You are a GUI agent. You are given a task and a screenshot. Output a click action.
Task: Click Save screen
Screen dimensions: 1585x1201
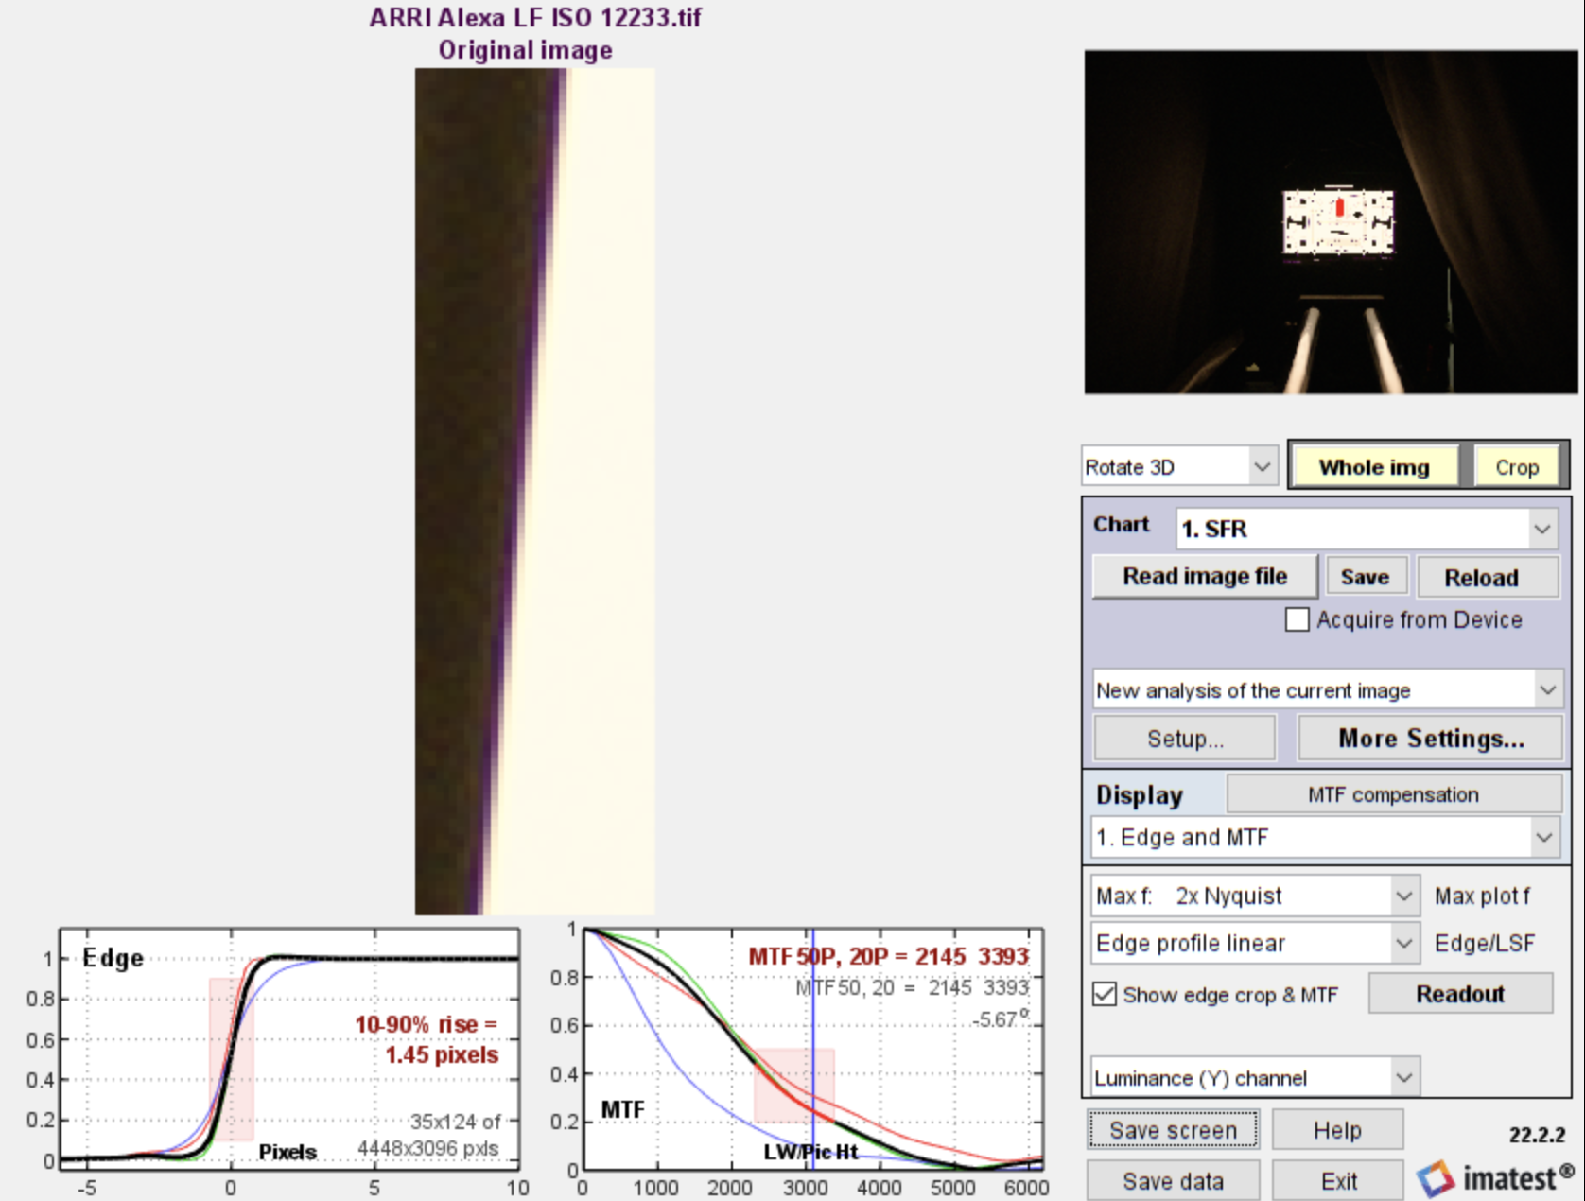(1173, 1130)
